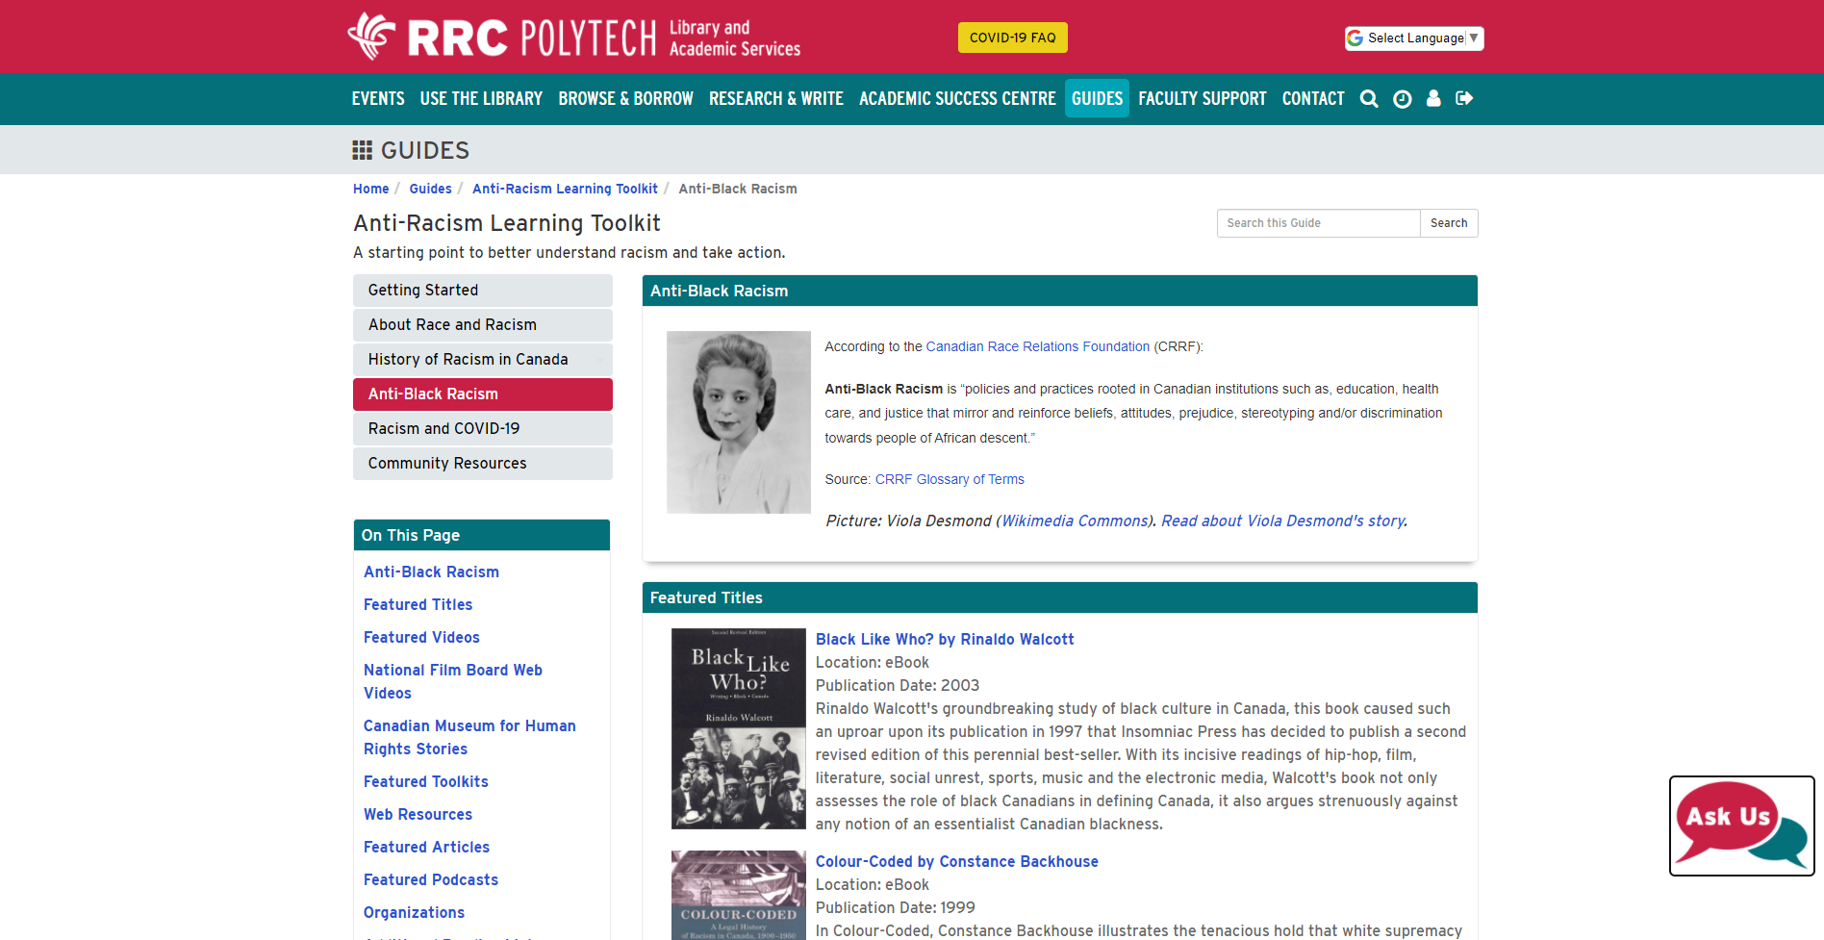Screen dimensions: 1824x940
Task: Open the Use the Library menu
Action: point(481,98)
